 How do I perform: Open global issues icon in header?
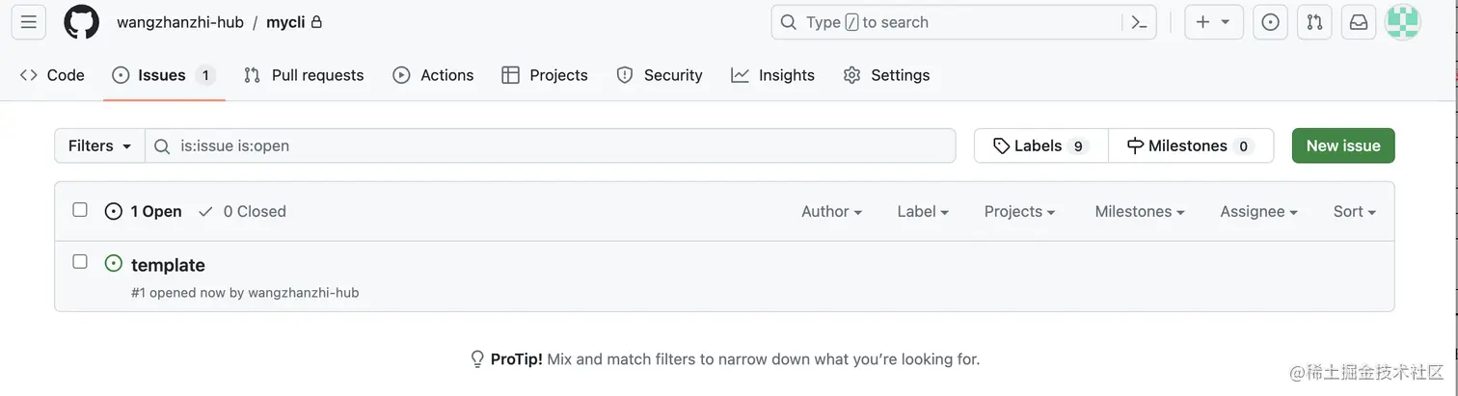(1270, 22)
